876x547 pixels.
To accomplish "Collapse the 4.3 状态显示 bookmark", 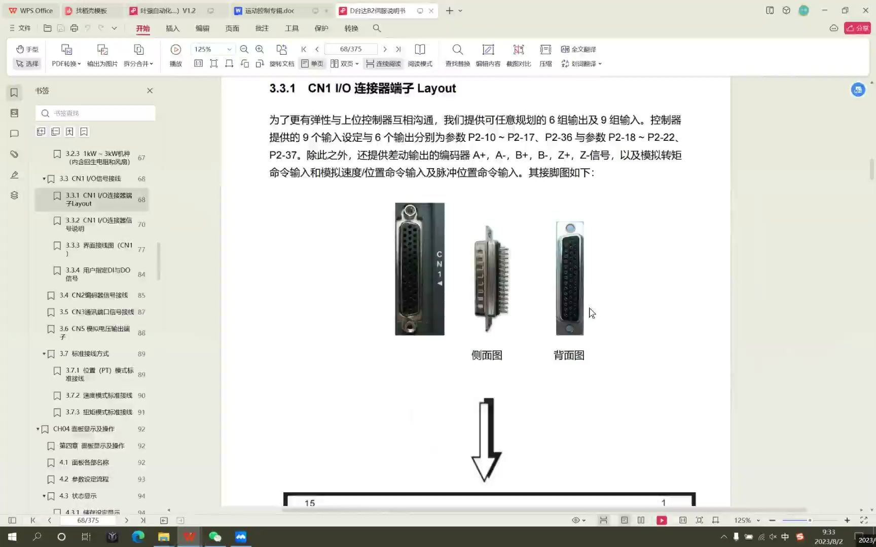I will (x=44, y=496).
